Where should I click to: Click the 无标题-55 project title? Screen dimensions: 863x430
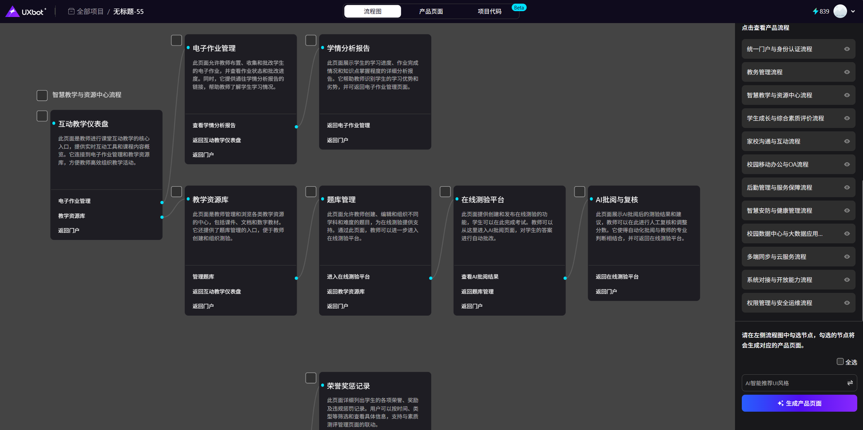(x=128, y=12)
